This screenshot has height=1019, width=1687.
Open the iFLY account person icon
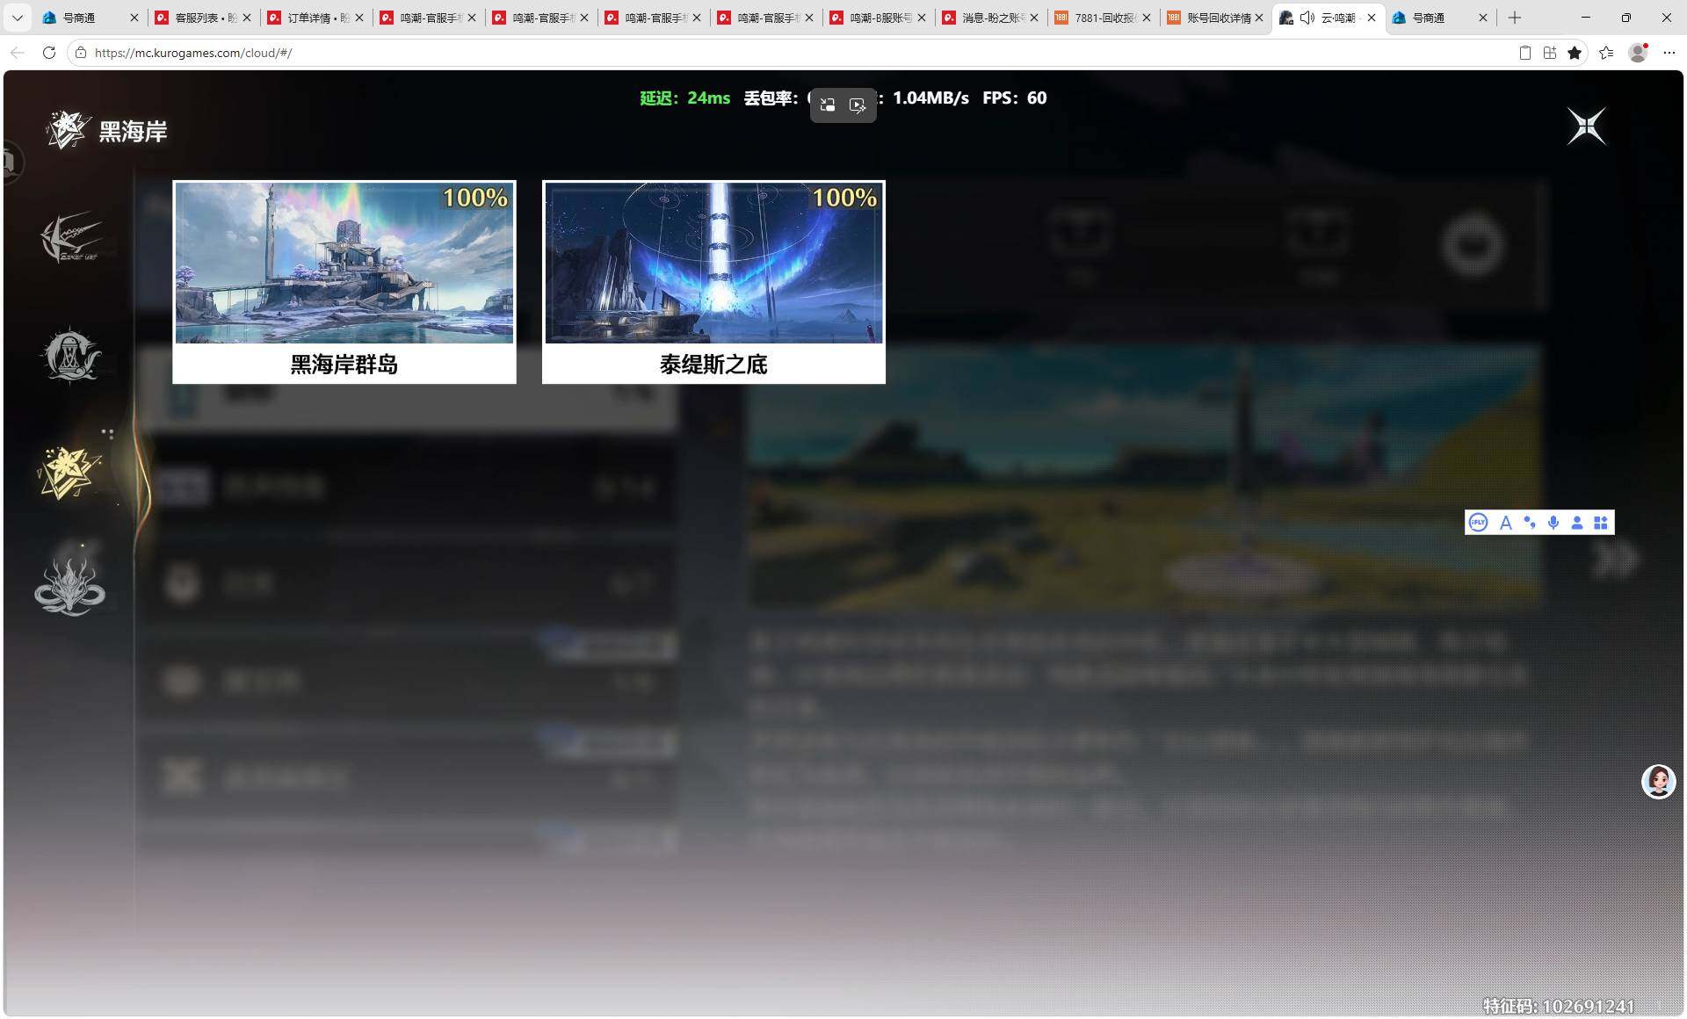[x=1577, y=523]
